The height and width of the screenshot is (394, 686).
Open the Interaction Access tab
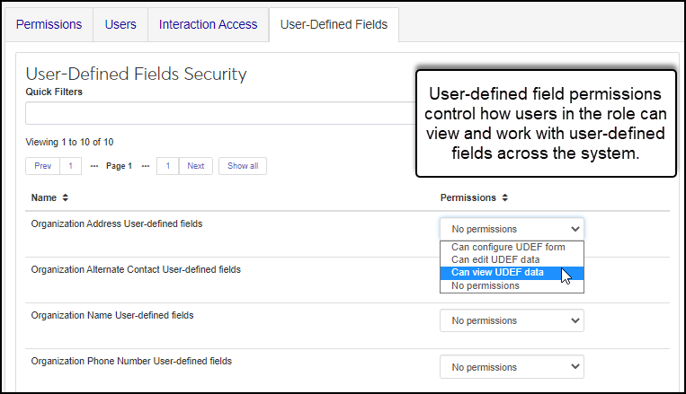(x=208, y=24)
